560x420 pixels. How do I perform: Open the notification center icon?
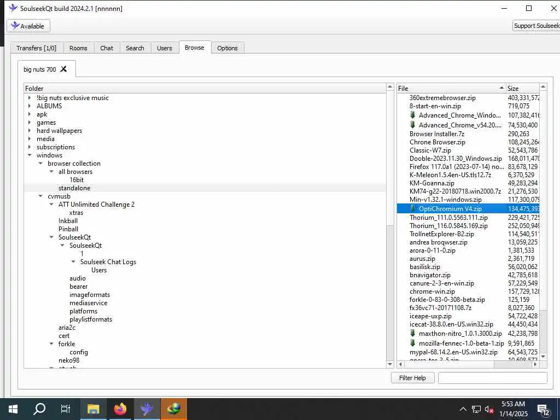click(x=543, y=410)
